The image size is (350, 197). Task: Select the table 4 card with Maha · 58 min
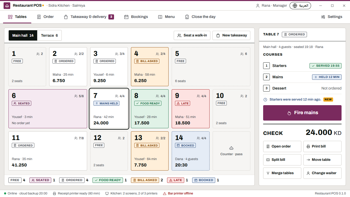click(x=150, y=67)
